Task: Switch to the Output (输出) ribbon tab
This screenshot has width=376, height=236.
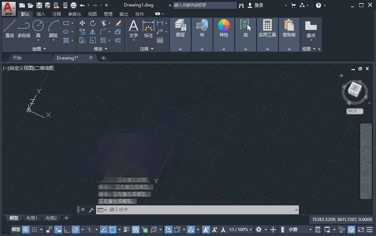Action: (124, 14)
